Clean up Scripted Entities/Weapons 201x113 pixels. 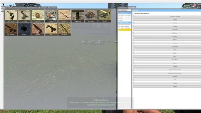(x=167, y=73)
